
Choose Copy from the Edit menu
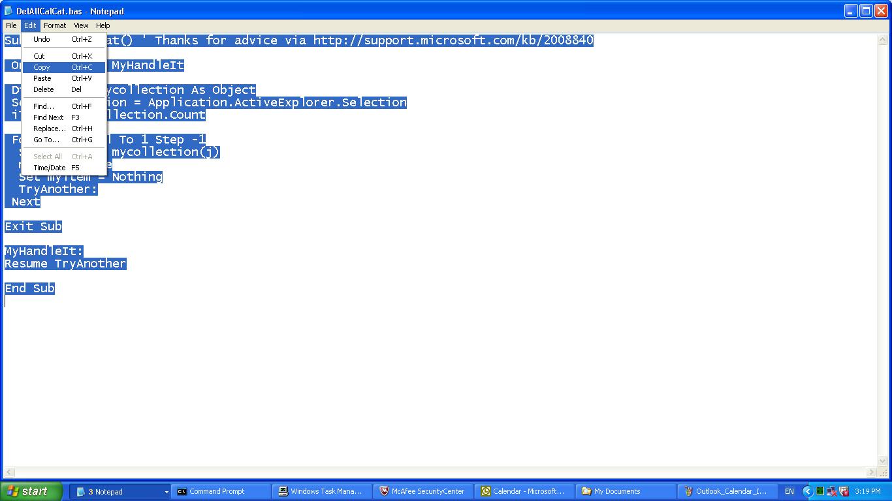42,67
